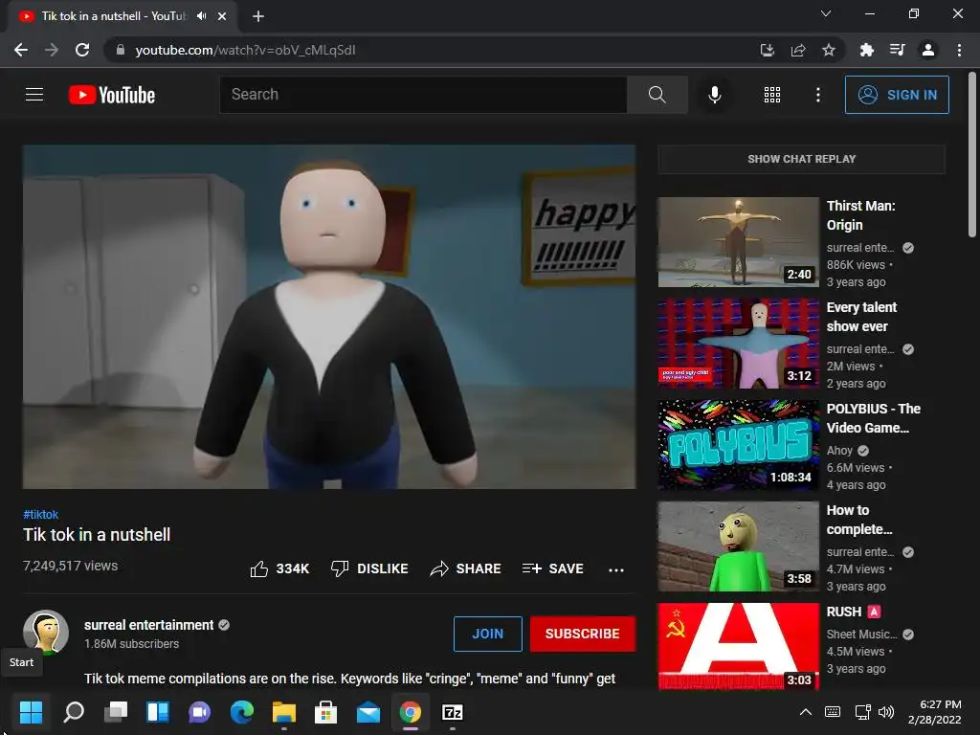Click the video player frame
This screenshot has height=735, width=980.
329,317
